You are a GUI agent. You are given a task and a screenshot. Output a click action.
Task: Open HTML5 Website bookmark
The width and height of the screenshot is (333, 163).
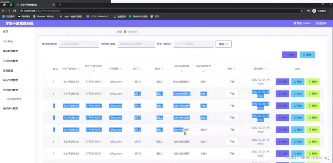tap(98, 16)
